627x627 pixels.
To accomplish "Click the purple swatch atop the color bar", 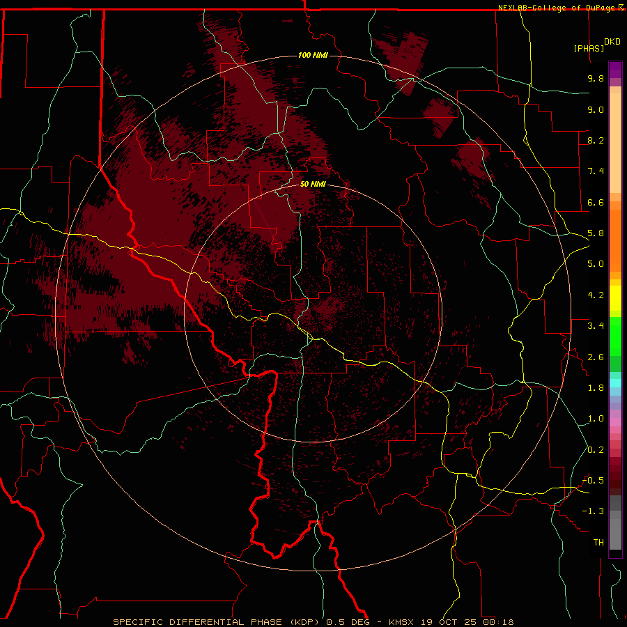I will (x=615, y=70).
